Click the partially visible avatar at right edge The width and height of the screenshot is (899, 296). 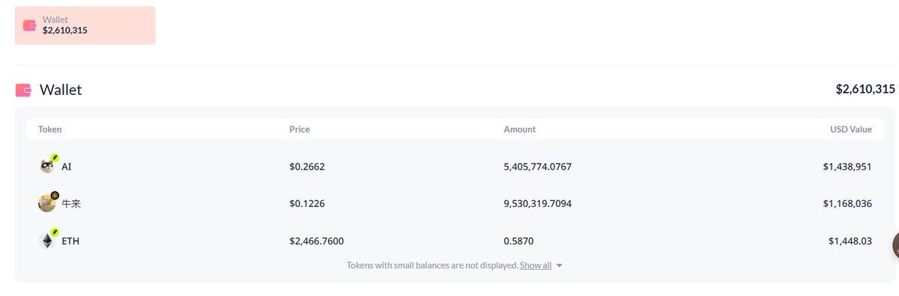pos(896,245)
